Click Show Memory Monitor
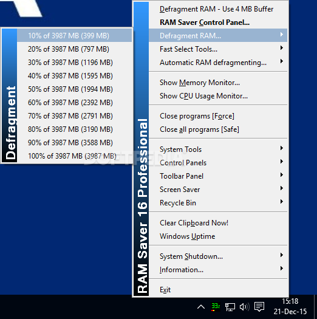Screen dimensions: 317x319 pyautogui.click(x=218, y=83)
